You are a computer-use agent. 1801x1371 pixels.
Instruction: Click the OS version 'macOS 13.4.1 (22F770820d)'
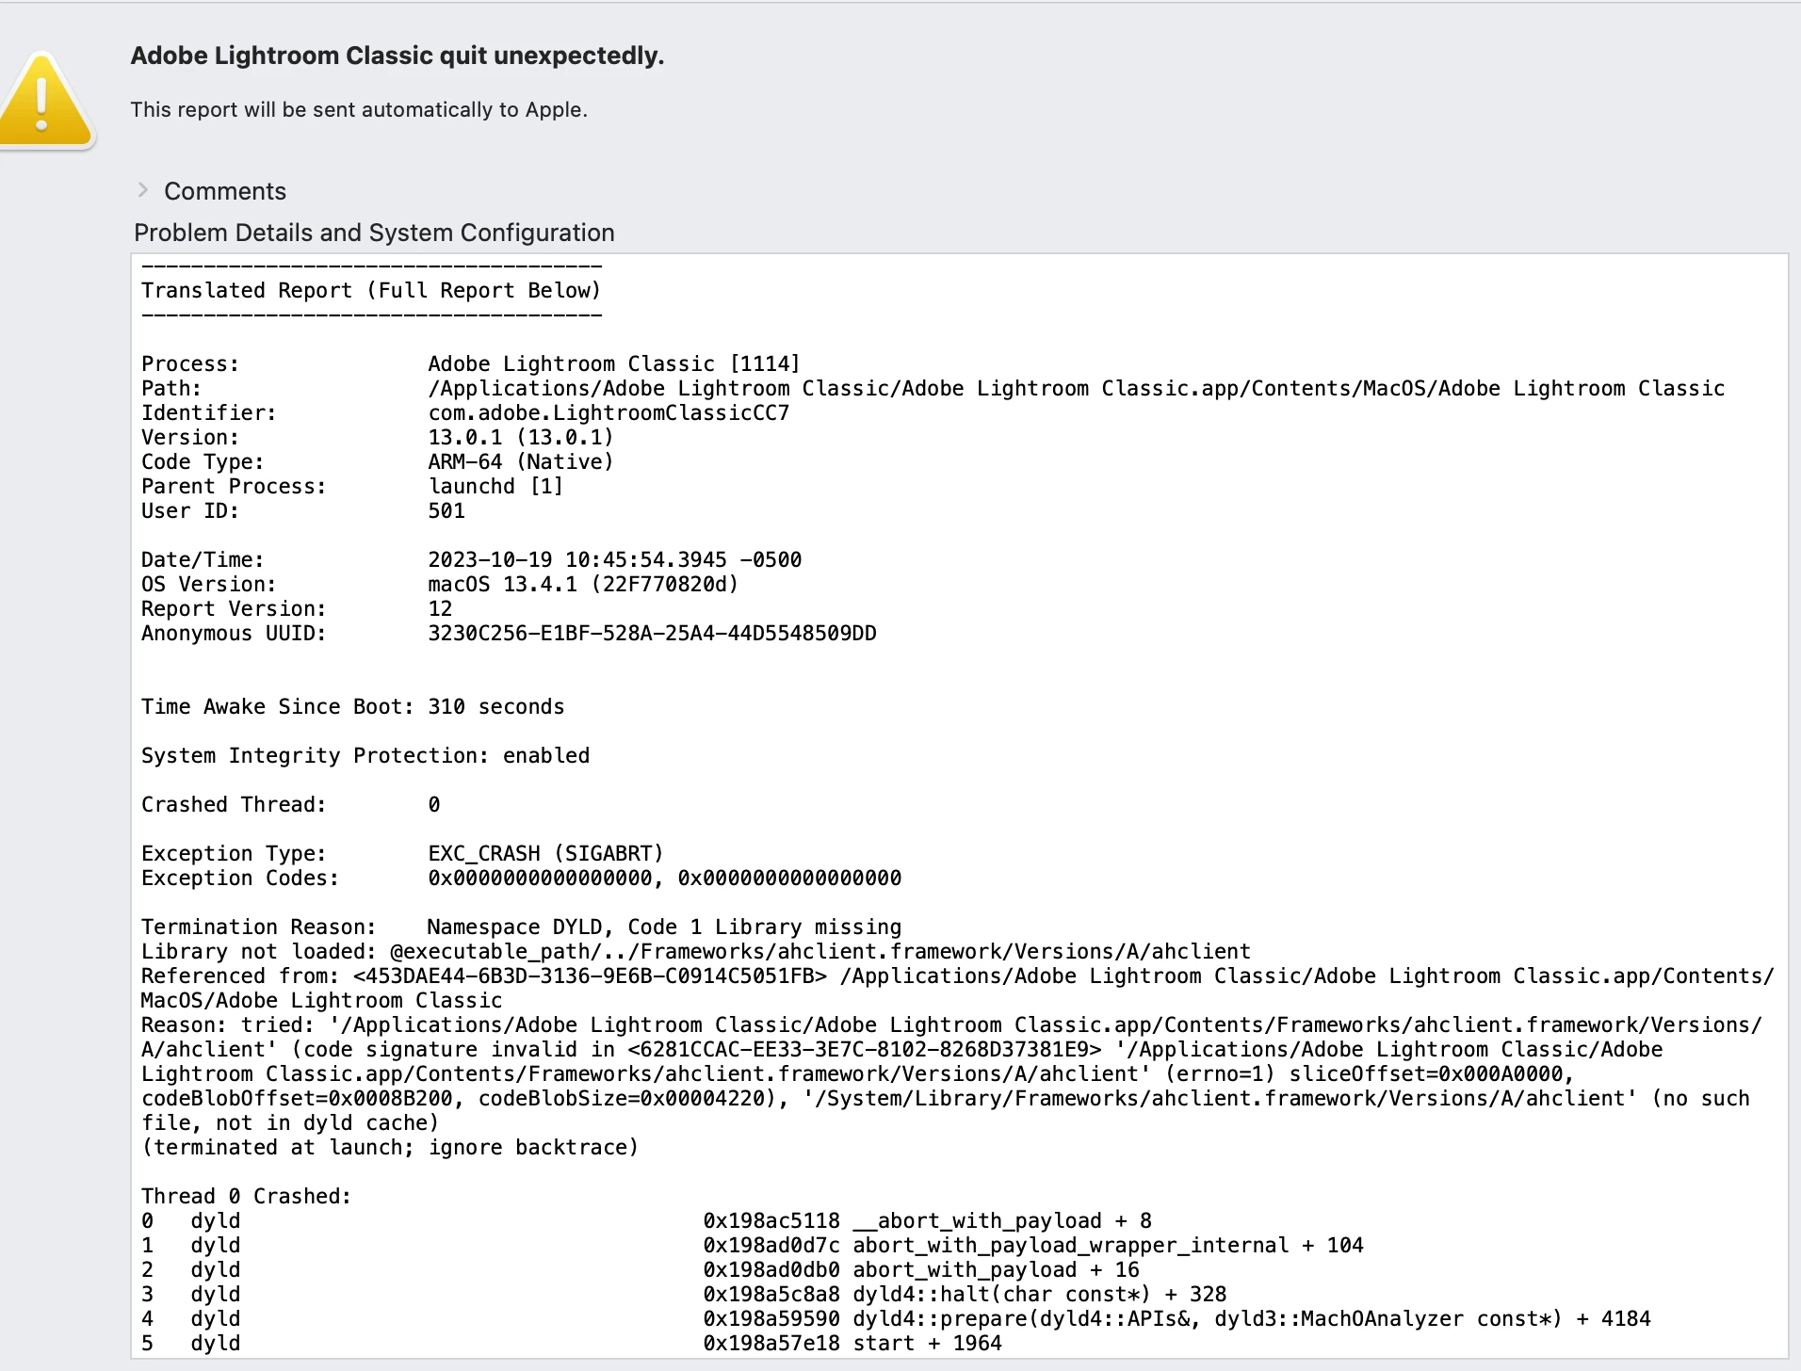tap(583, 584)
